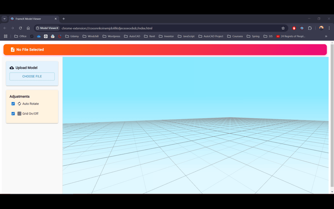Click the grid icon beside Grid On/Off
The width and height of the screenshot is (334, 209).
tap(19, 114)
